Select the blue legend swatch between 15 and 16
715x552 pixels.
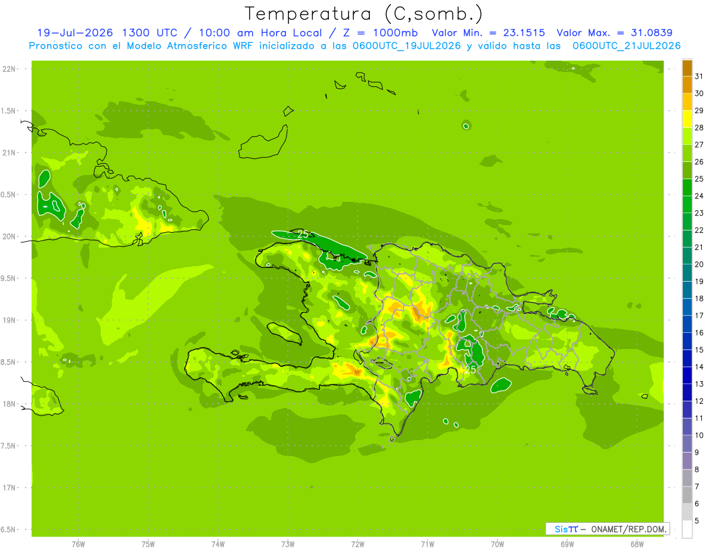coord(687,341)
